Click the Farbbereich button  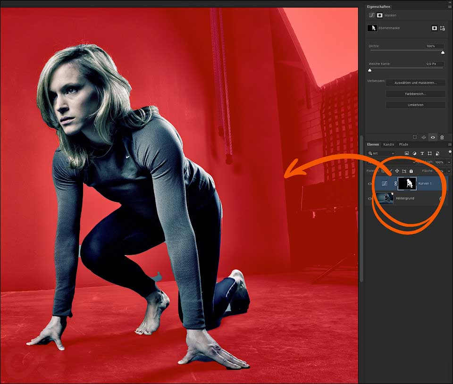pos(415,94)
